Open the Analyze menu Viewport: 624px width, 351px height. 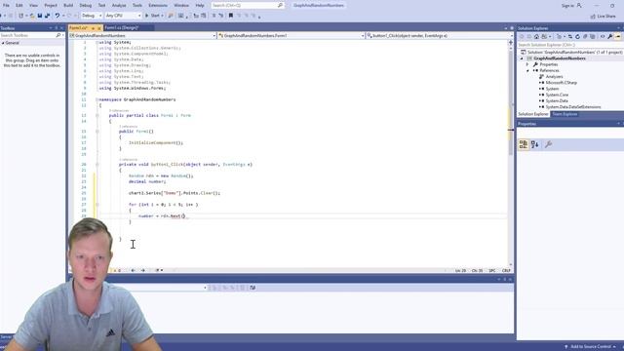coord(119,5)
